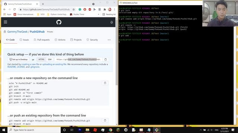238x133 pixels.
Task: Switch to Git Bash on the taskbar
Action: coord(157,130)
